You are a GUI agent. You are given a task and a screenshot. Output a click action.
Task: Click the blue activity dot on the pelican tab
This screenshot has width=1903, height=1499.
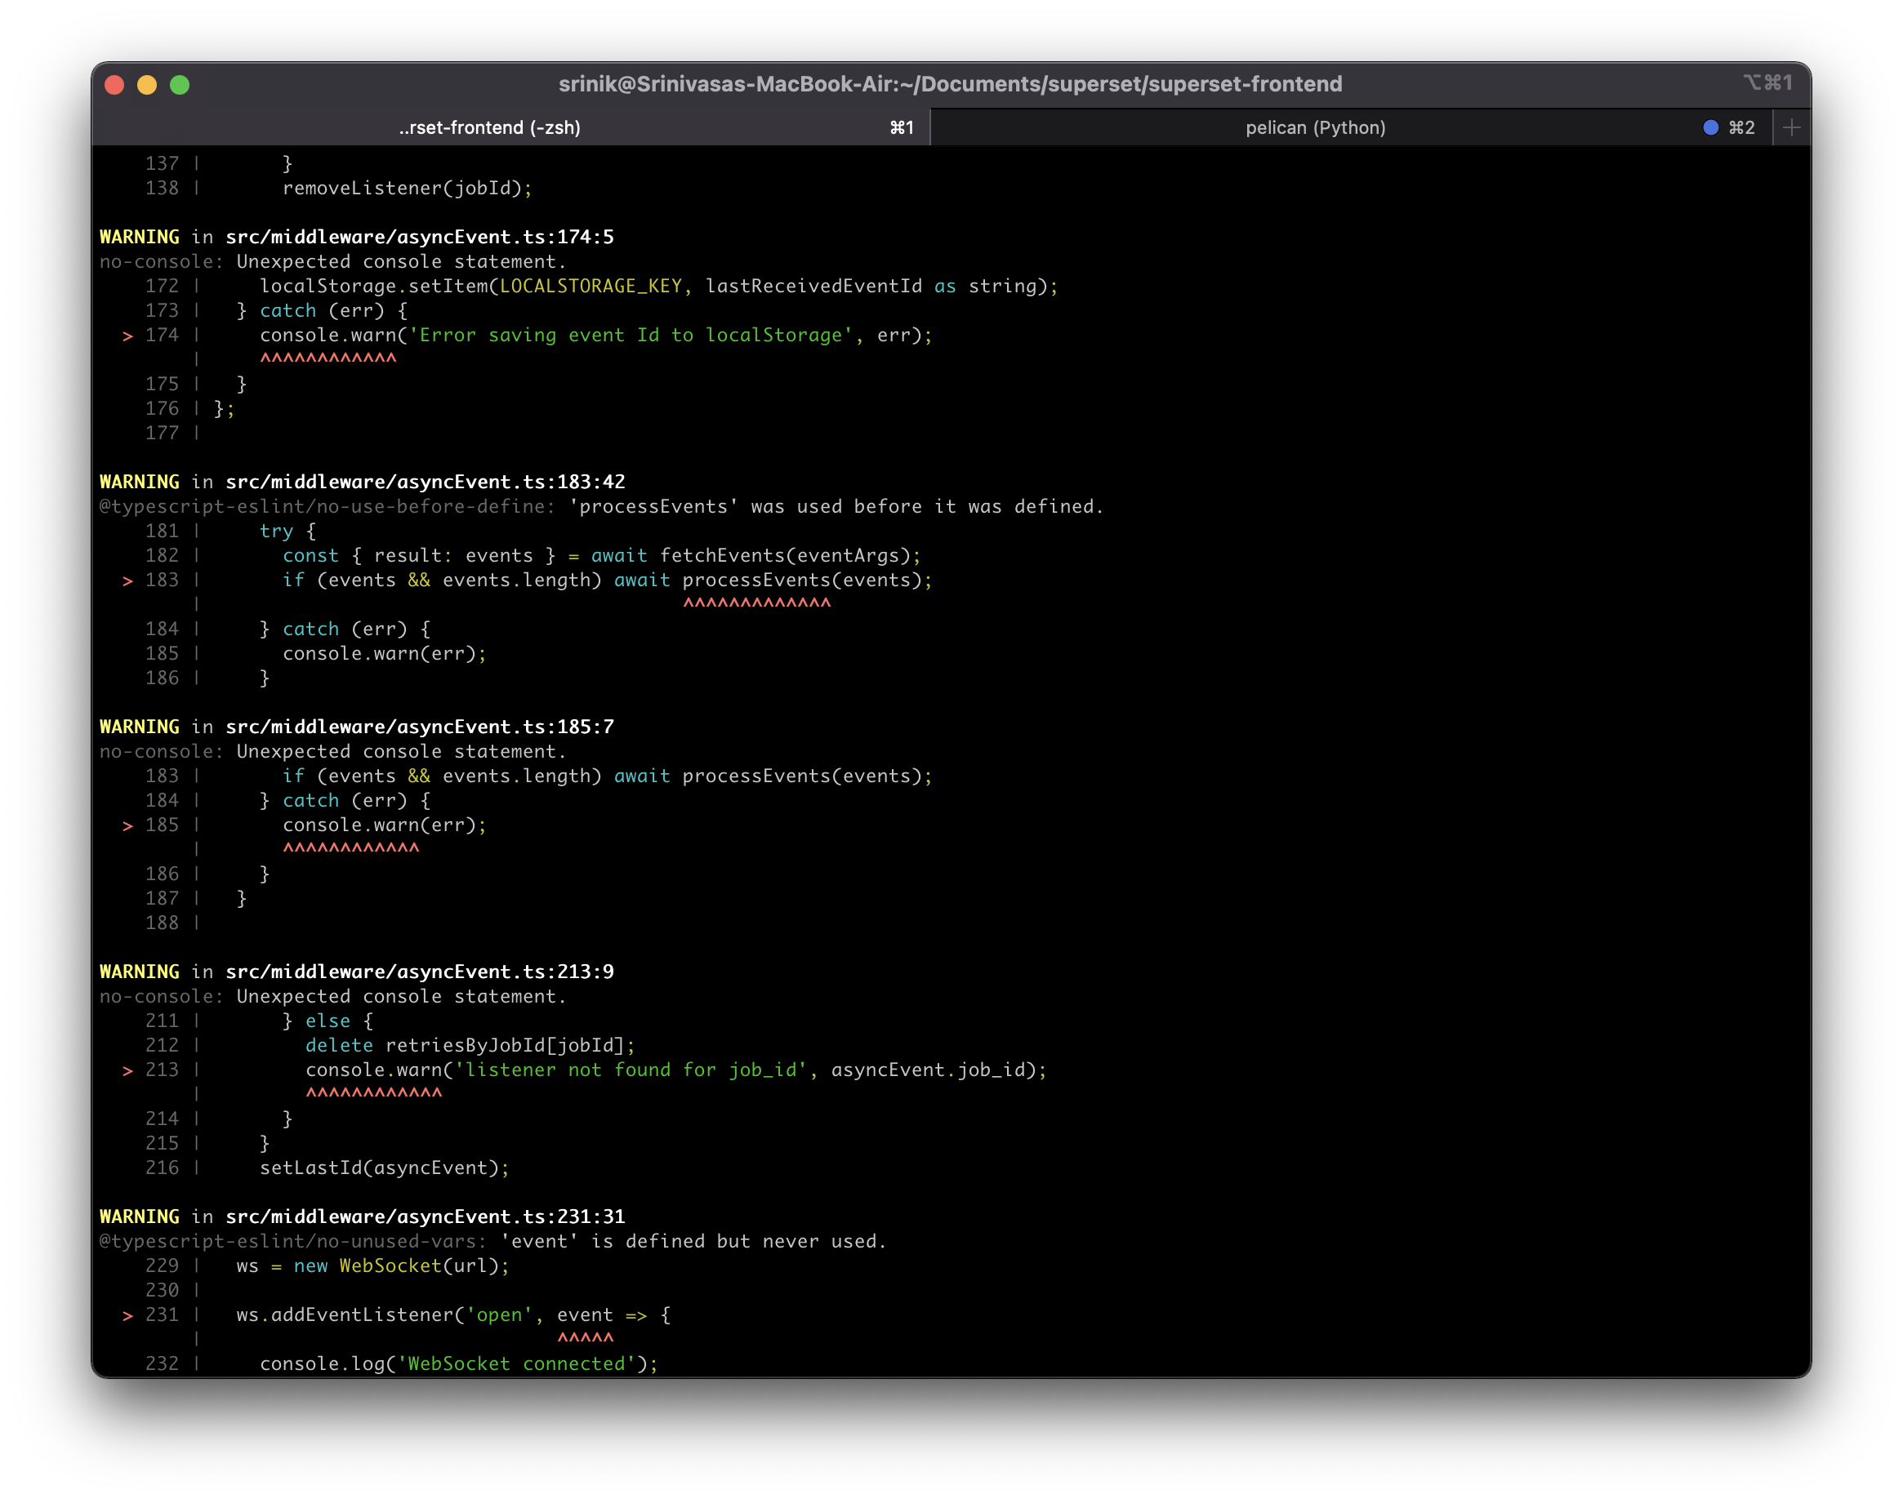(1710, 127)
